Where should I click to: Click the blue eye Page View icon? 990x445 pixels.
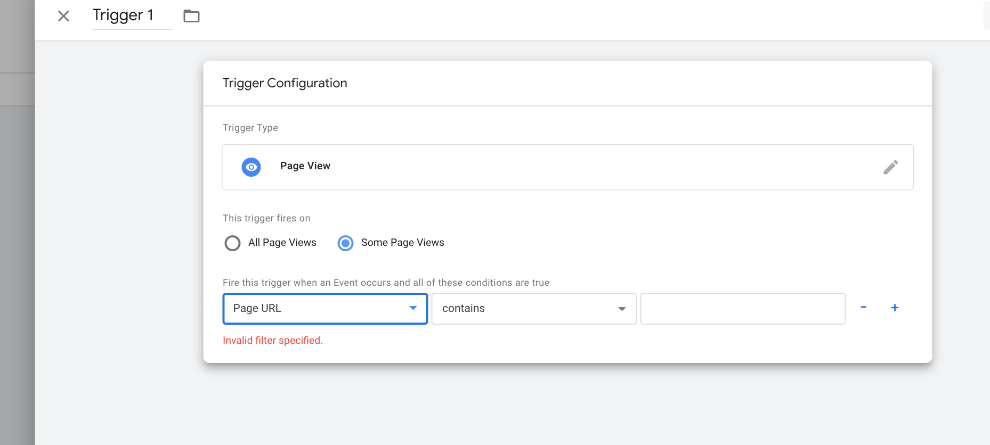[251, 167]
